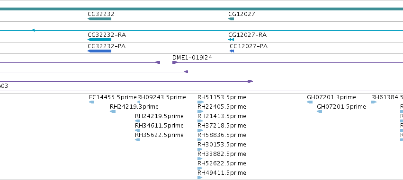The width and height of the screenshot is (403, 180).
Task: Open the RH35622.5prime EST label
Action: (159, 135)
